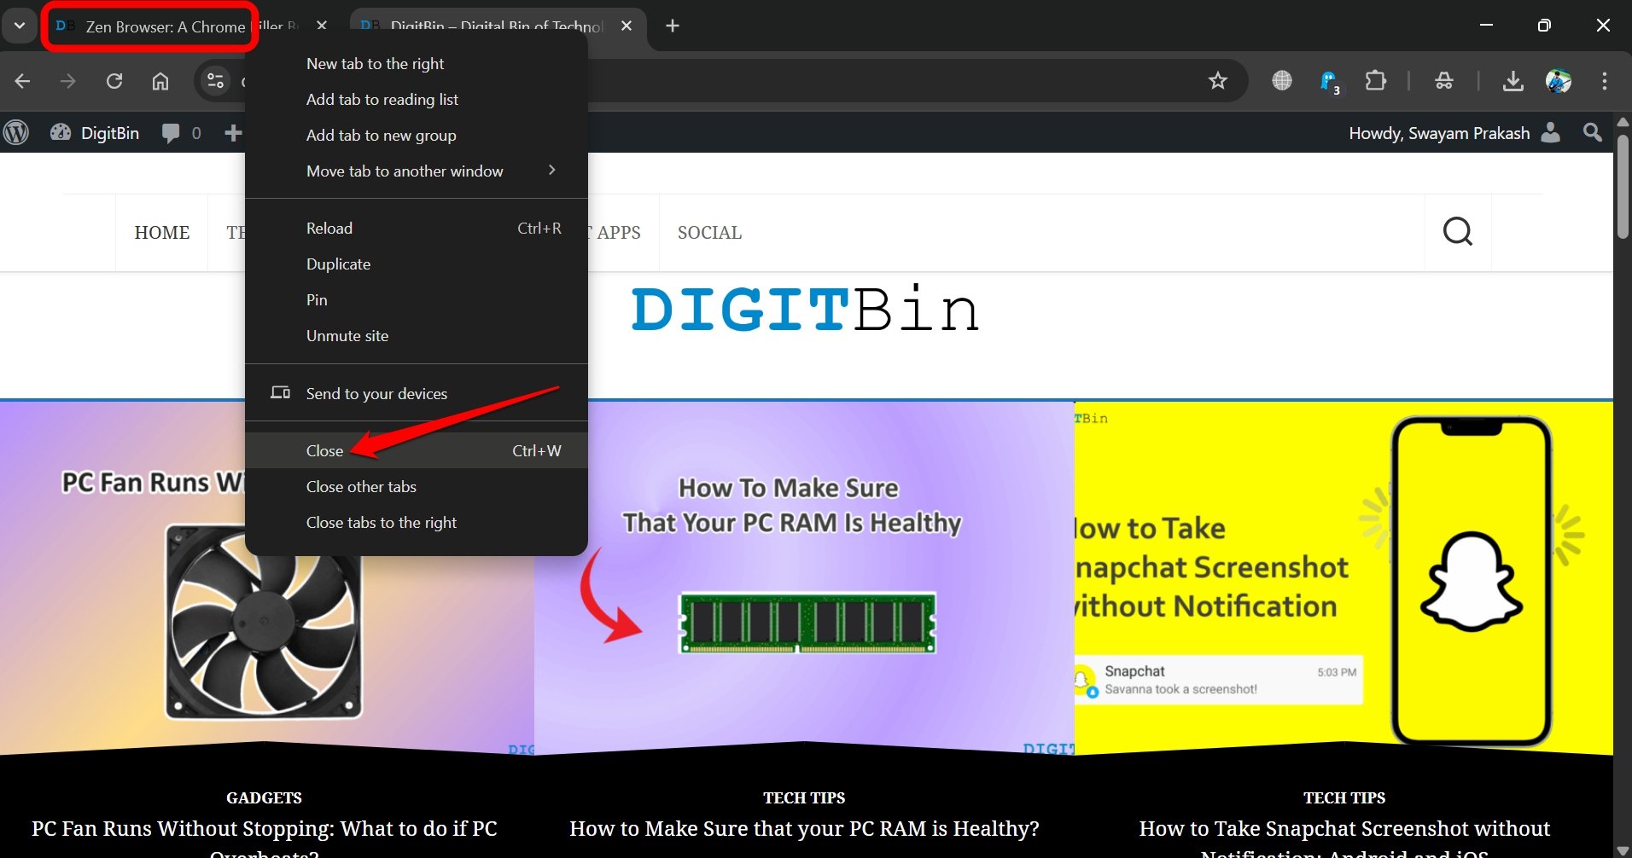
Task: Restore down the Chrome window
Action: click(x=1544, y=26)
